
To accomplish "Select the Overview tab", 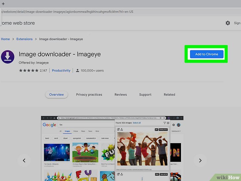I will [x=56, y=95].
